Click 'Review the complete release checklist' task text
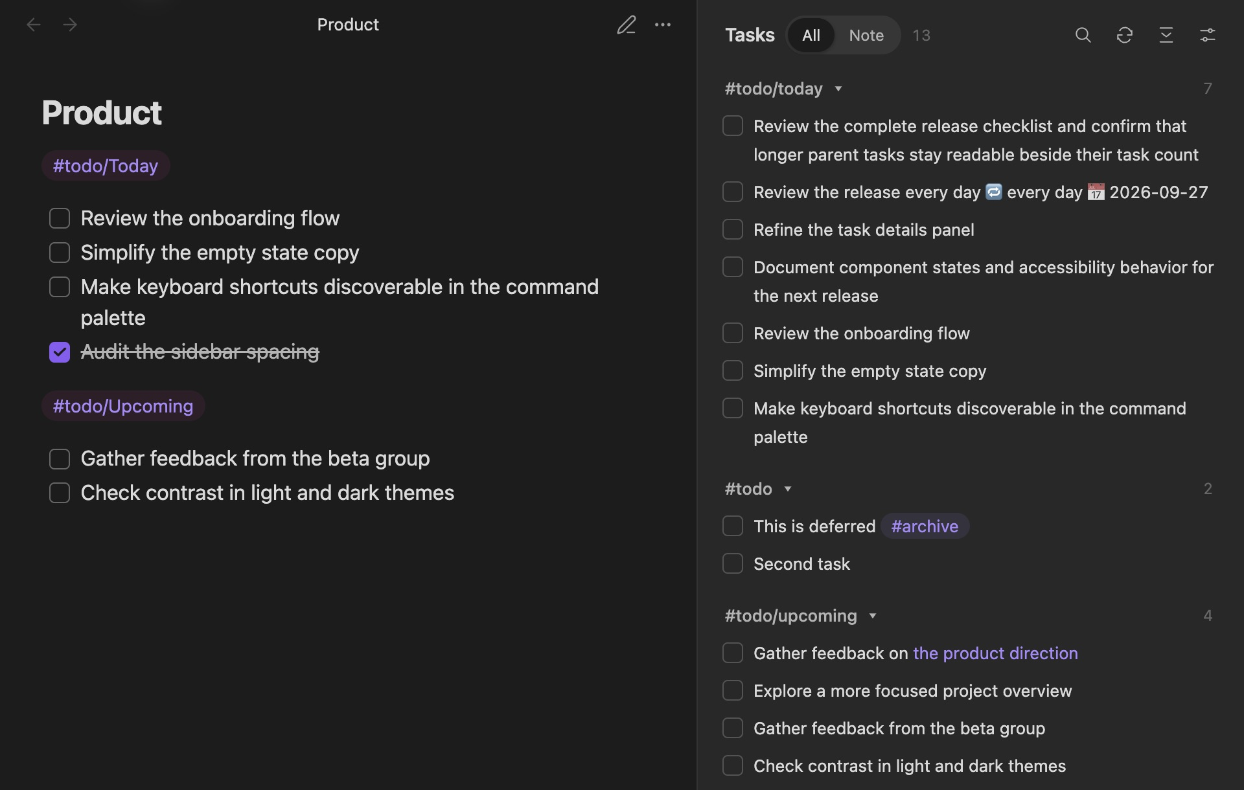This screenshot has width=1244, height=790. (976, 140)
